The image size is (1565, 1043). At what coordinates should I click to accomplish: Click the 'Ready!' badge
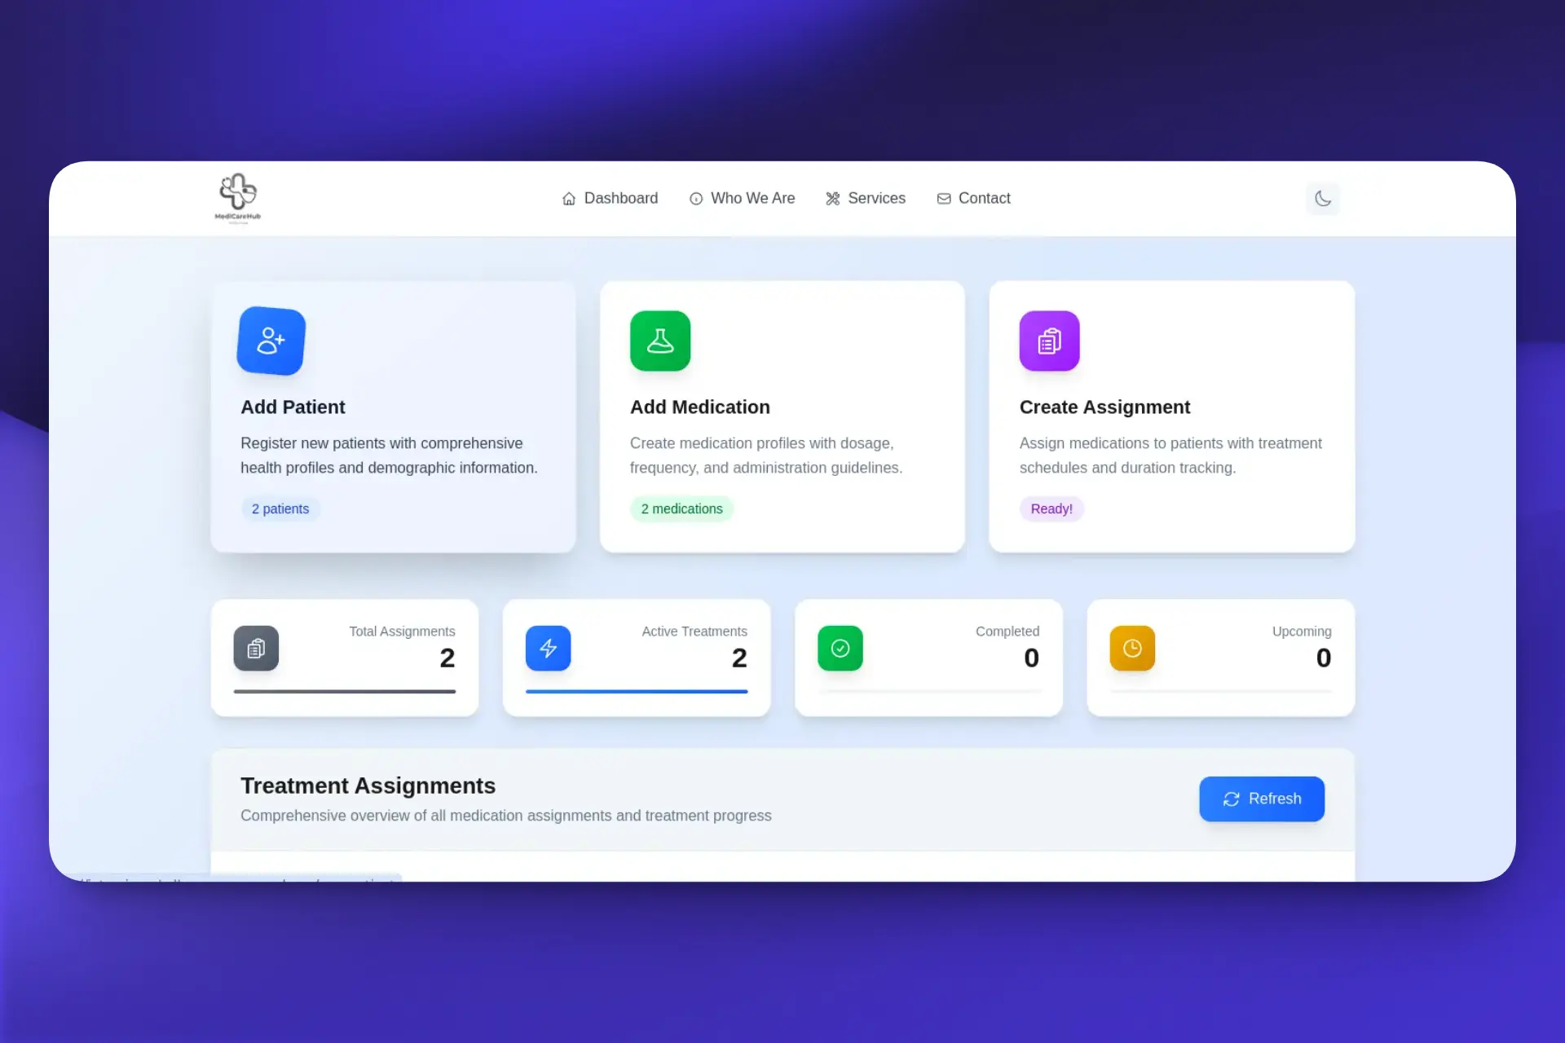click(x=1051, y=508)
